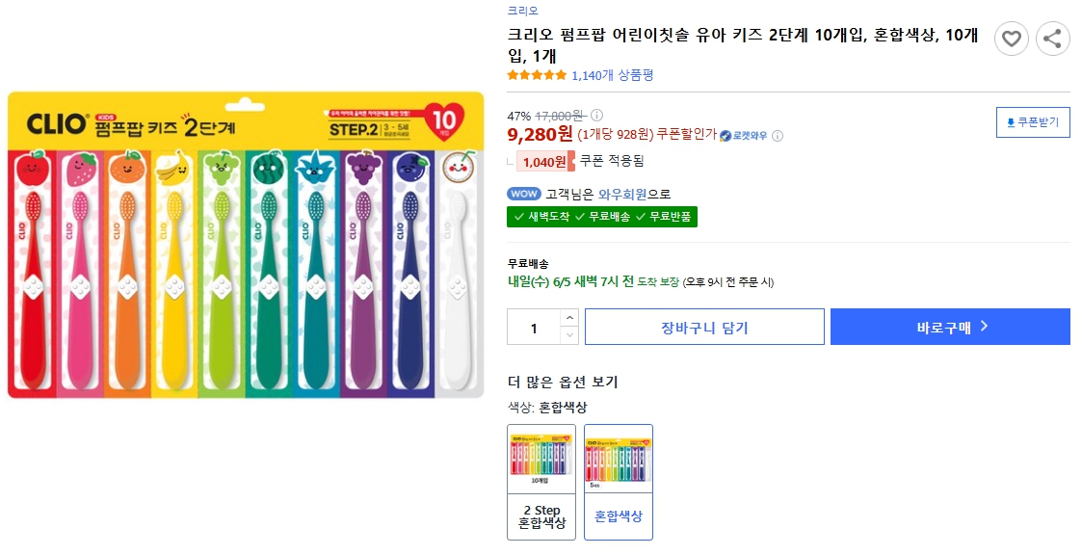This screenshot has width=1082, height=555.
Task: Click the 새벽도착 무료배송 무료반품 green banner
Action: [602, 217]
